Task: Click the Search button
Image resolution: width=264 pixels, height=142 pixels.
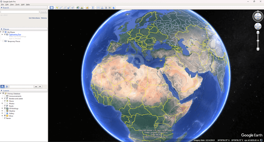Action: pos(44,12)
